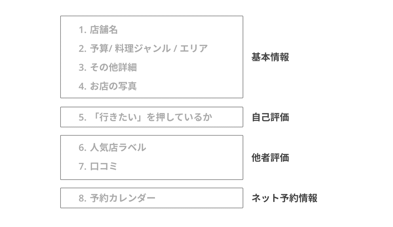Click the numeral 3 before その他詳細
The image size is (393, 227).
(81, 68)
